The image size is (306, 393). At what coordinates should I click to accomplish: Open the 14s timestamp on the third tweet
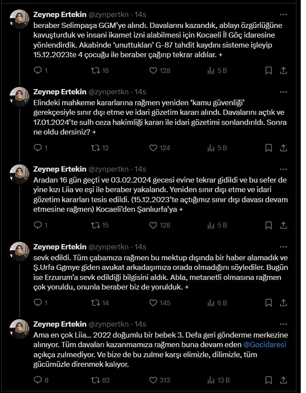coord(140,169)
